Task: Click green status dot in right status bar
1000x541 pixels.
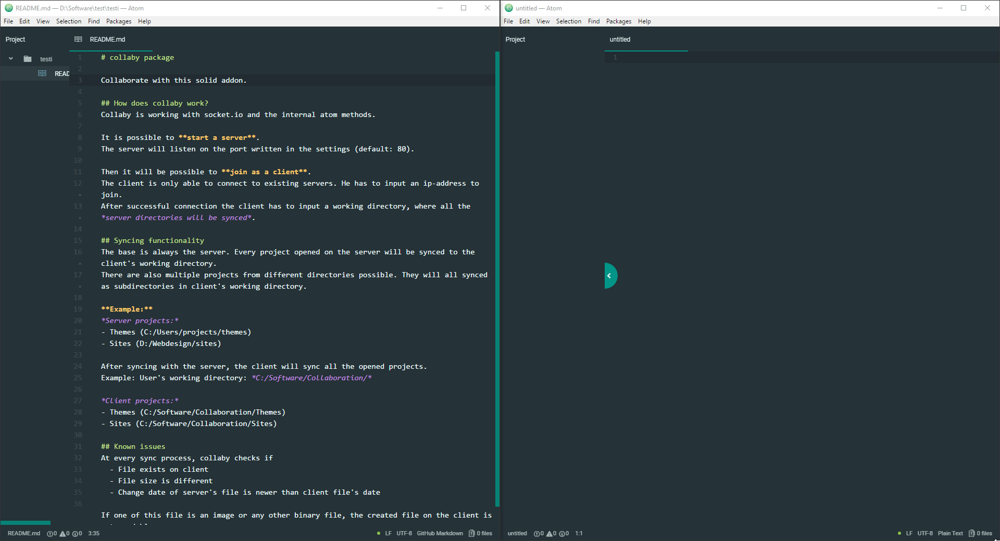Action: click(899, 533)
